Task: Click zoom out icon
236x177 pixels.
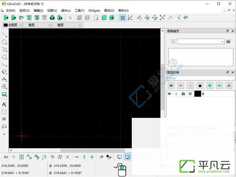Action: (155, 18)
